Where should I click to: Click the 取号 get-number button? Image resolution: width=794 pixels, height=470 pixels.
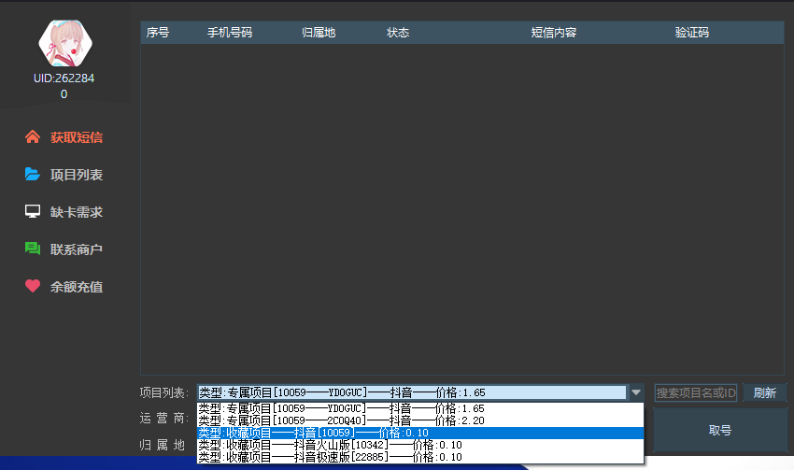[719, 431]
